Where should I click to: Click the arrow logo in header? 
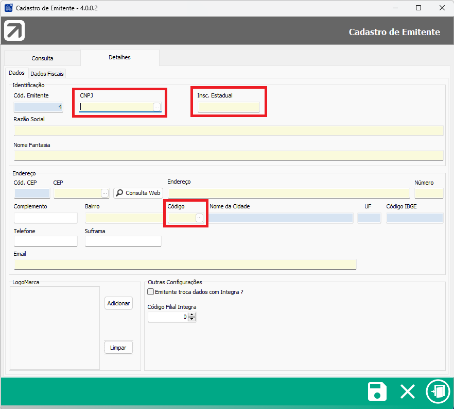(14, 31)
